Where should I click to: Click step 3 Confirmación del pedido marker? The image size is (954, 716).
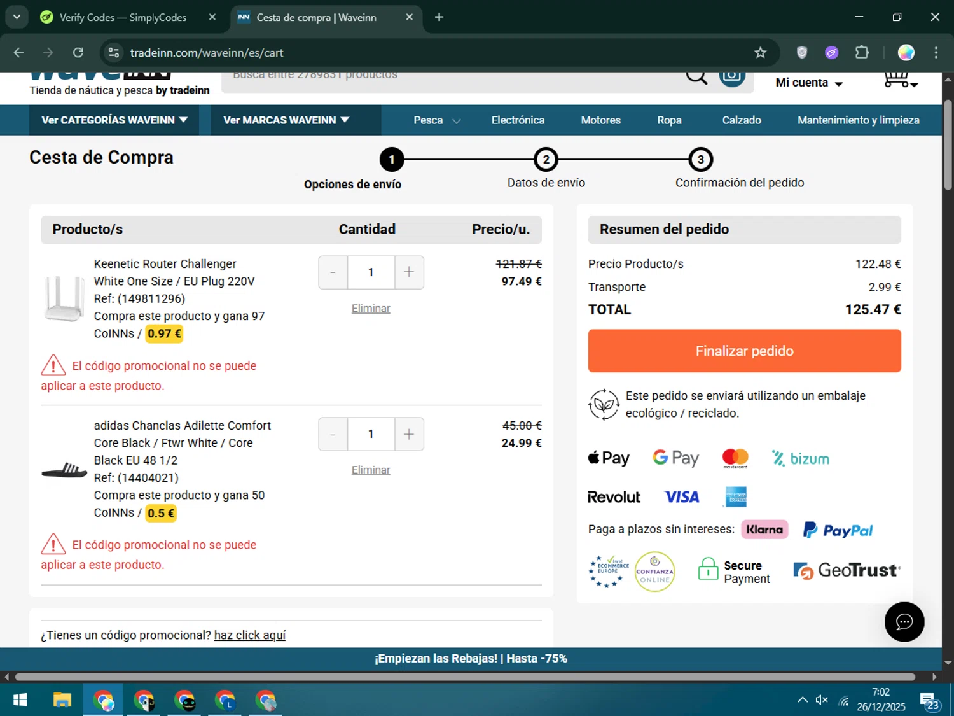(700, 160)
